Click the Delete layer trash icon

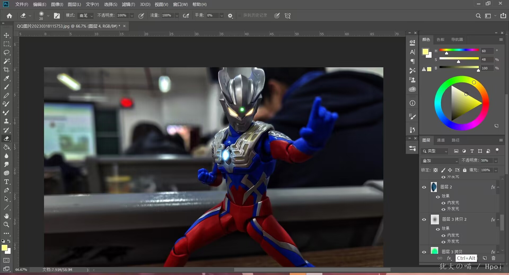[493, 258]
